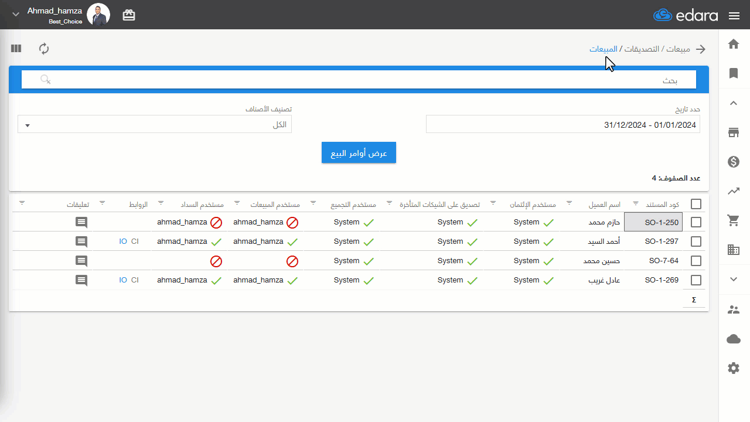This screenshot has width=750, height=422.
Task: Click the search magnifier icon
Action: pos(45,79)
